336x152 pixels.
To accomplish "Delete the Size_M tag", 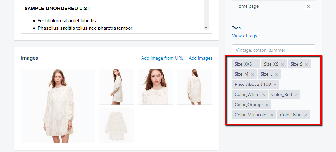I will click(x=252, y=74).
